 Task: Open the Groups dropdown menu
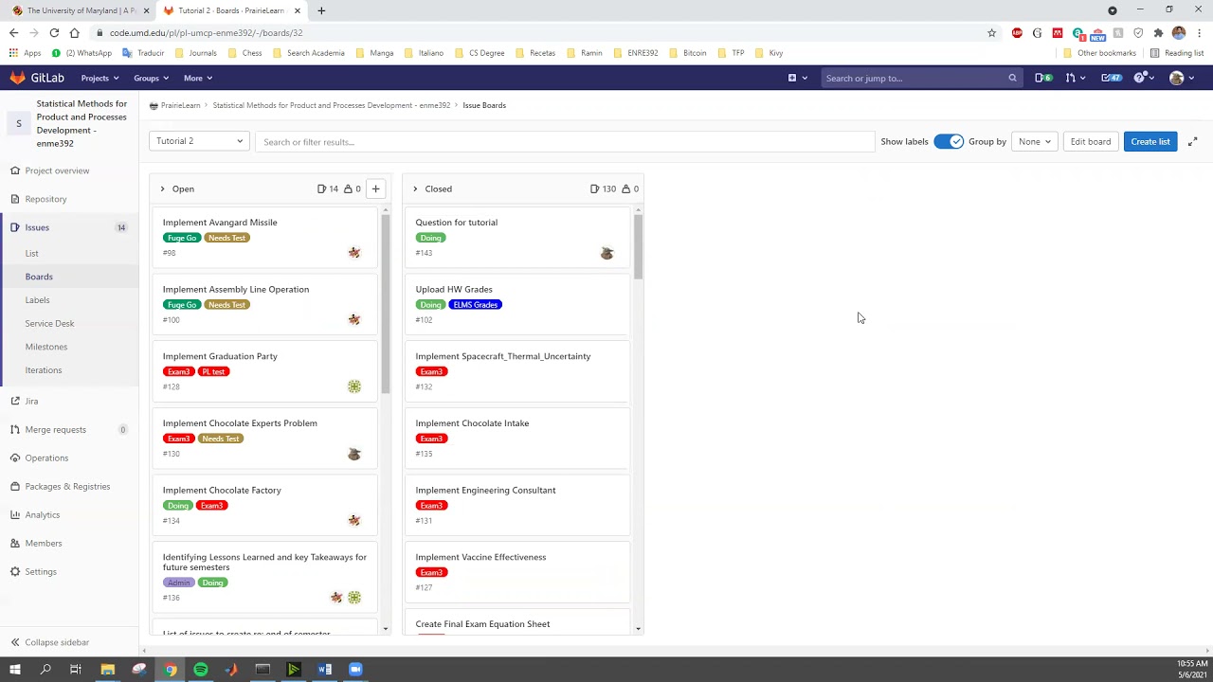pos(151,78)
